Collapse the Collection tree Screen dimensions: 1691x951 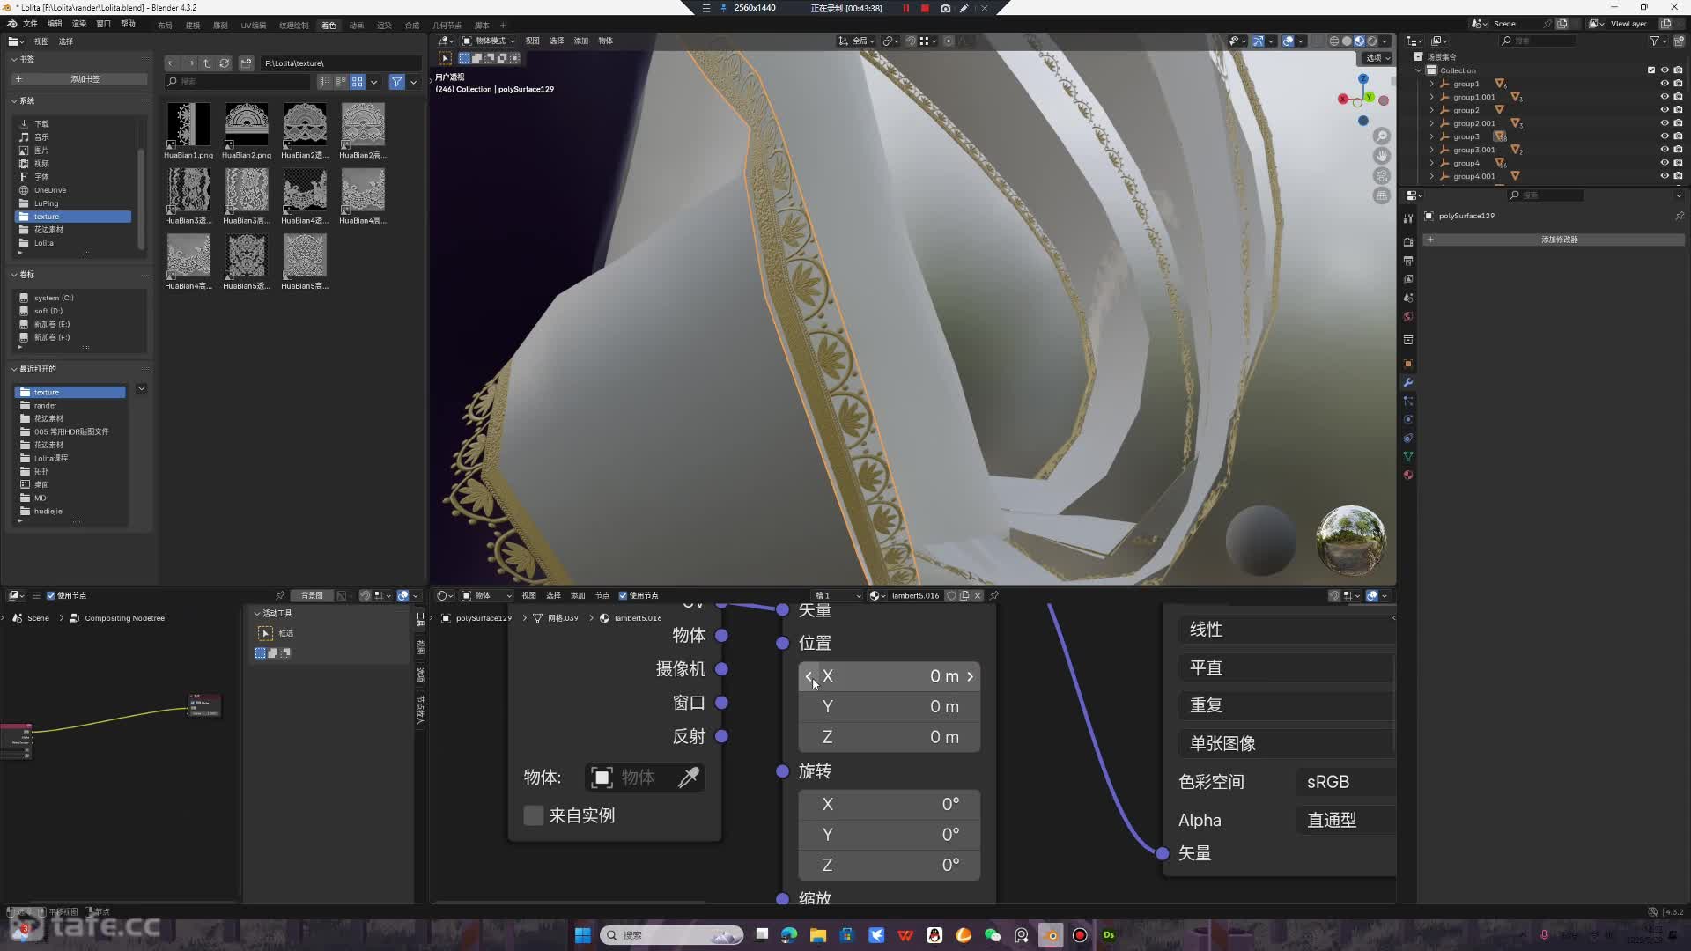[1419, 70]
